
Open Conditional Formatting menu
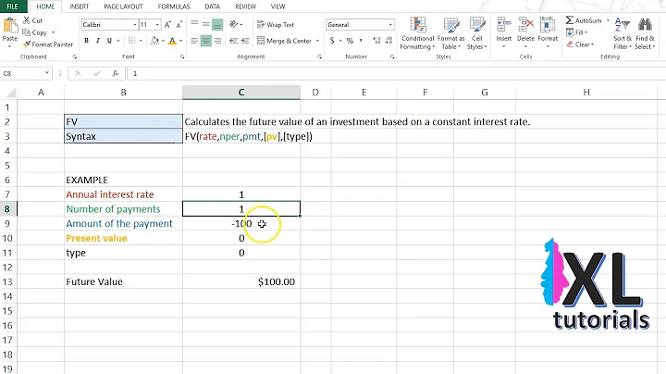click(417, 34)
